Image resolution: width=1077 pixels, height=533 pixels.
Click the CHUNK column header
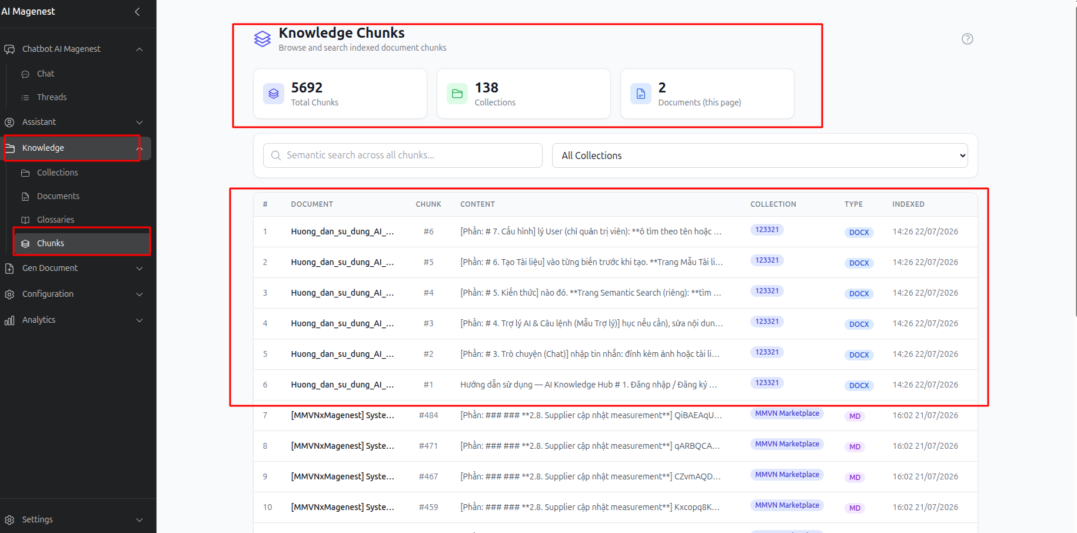[x=428, y=204]
